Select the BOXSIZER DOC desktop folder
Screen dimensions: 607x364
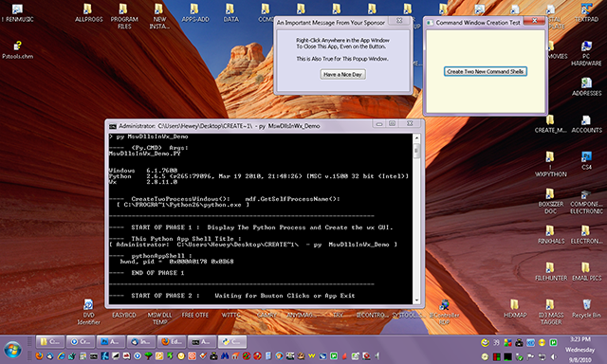point(550,201)
